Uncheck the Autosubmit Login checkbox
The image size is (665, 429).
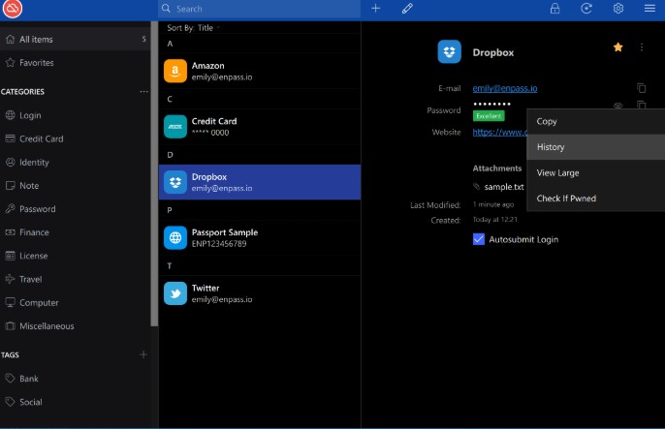pyautogui.click(x=479, y=239)
